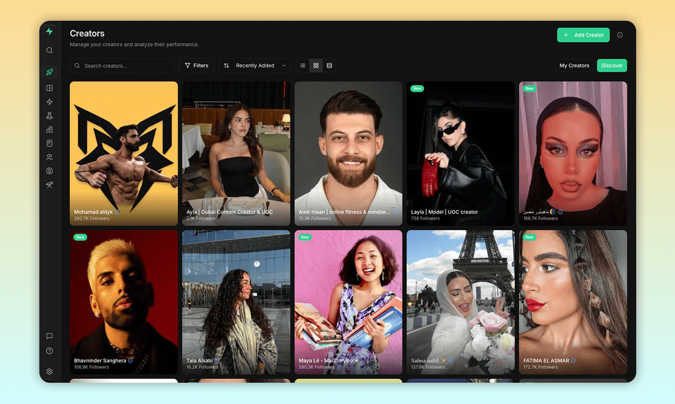Open the payments dollar icon
The image size is (675, 404).
tap(49, 171)
